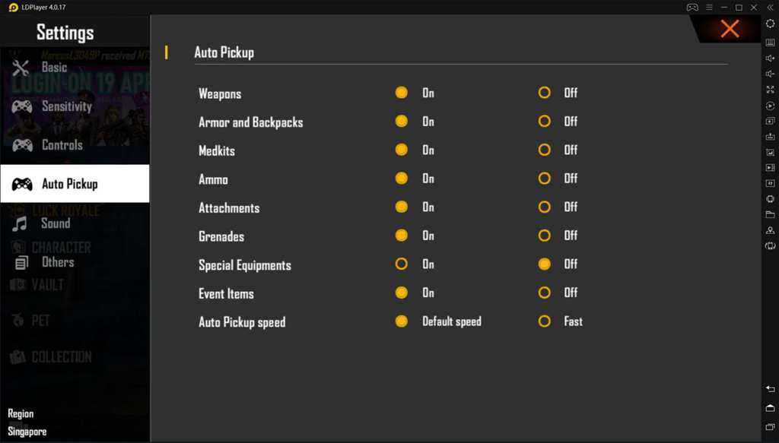
Task: Toggle fullscreen mode icon
Action: click(769, 90)
